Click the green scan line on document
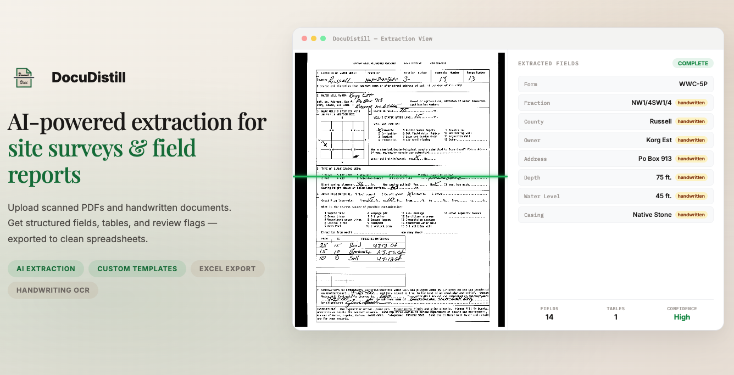The image size is (734, 375). [400, 177]
